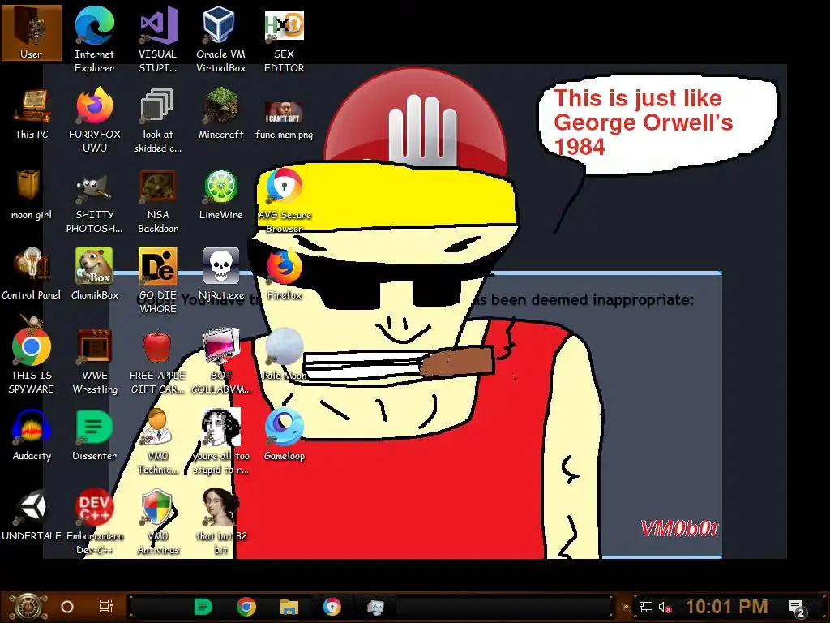Open notification center with 2 alerts
830x623 pixels.
pos(796,608)
